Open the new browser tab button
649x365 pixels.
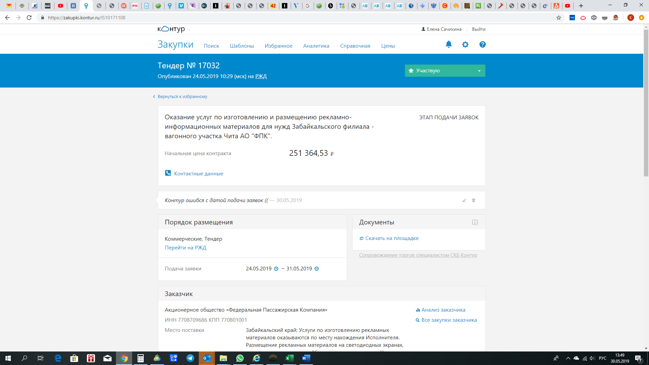click(x=581, y=6)
